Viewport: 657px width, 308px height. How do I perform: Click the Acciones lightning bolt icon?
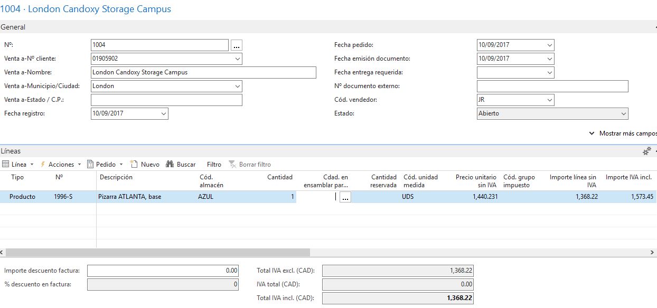[x=41, y=164]
